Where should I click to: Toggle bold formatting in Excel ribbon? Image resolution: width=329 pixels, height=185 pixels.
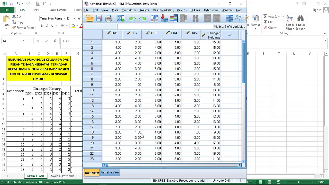42,26
